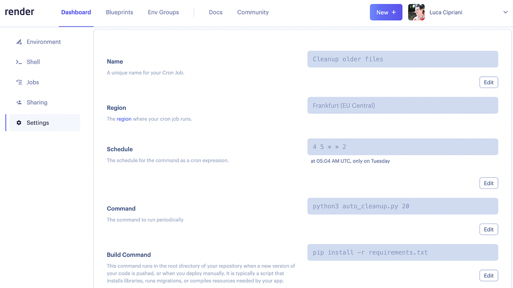Edit the Command setting
Viewport: 513px width, 288px height.
click(x=488, y=229)
